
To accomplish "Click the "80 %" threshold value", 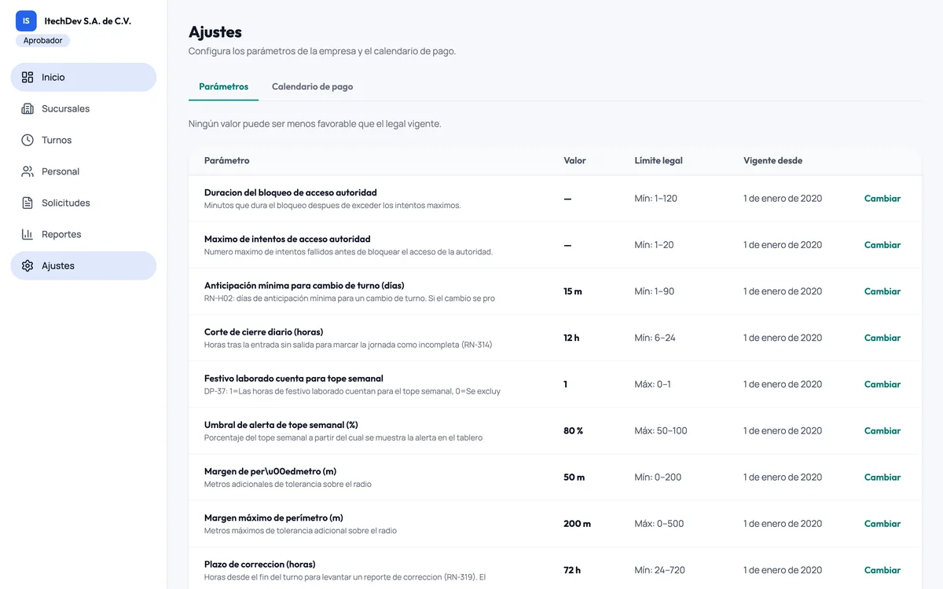I will 574,430.
